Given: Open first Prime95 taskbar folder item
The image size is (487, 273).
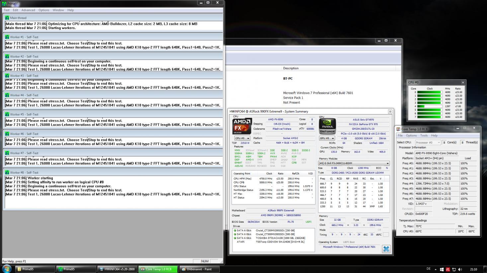Looking at the screenshot, I should (x=35, y=269).
